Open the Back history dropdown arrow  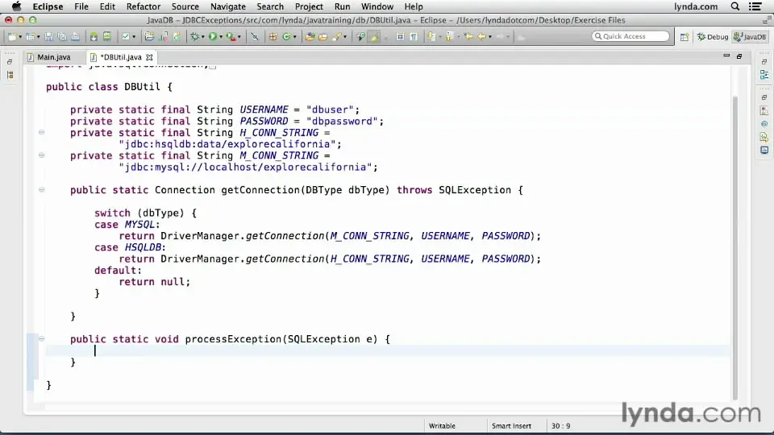[x=489, y=37]
